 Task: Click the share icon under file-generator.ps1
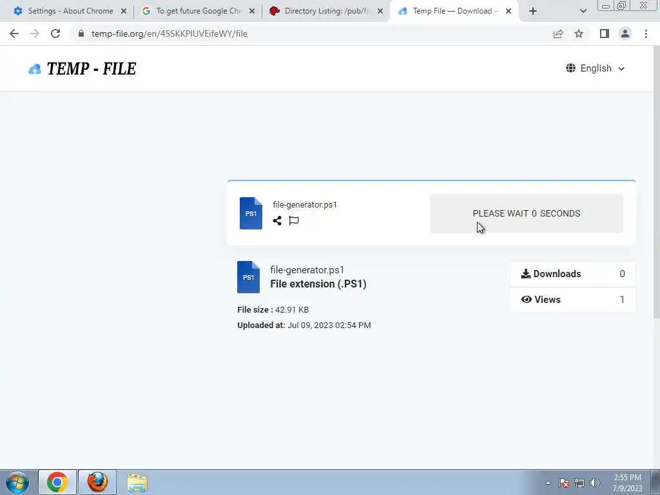pyautogui.click(x=277, y=220)
